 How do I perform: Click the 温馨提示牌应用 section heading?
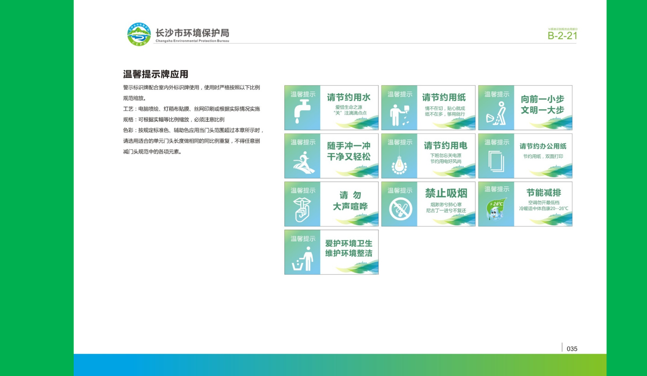click(156, 75)
